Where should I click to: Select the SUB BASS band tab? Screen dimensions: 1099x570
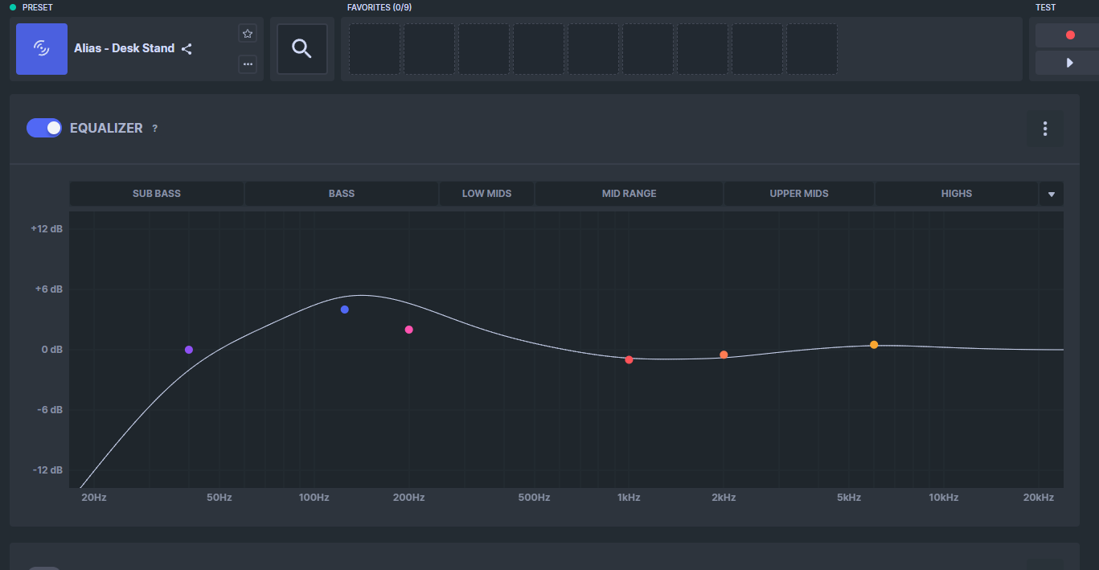pos(157,194)
